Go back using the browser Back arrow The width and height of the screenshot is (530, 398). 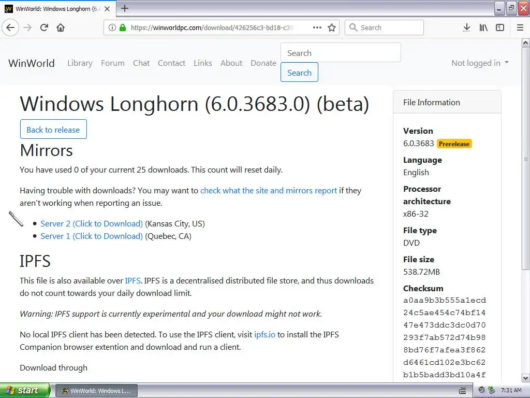point(10,27)
